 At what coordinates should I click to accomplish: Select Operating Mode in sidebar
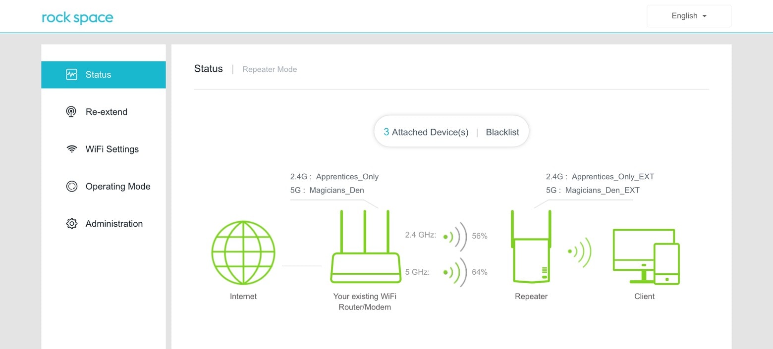tap(118, 187)
